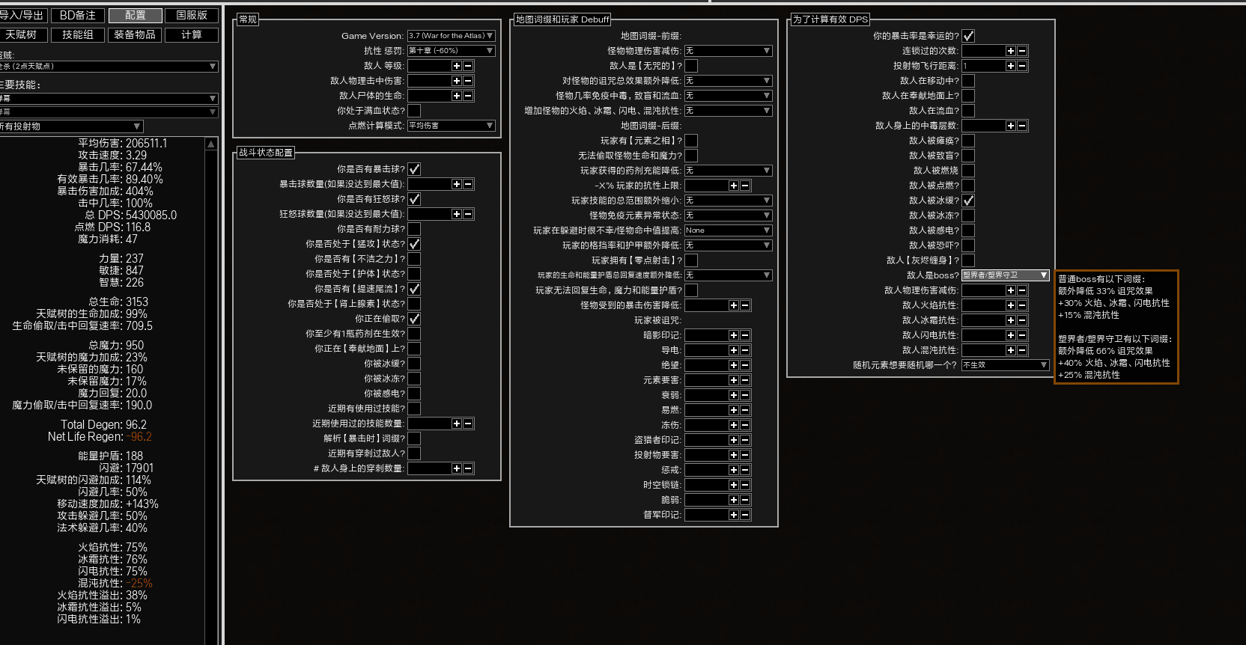Increase 敌人身上的中毒层数 with plus button
The width and height of the screenshot is (1246, 645).
(x=1010, y=126)
